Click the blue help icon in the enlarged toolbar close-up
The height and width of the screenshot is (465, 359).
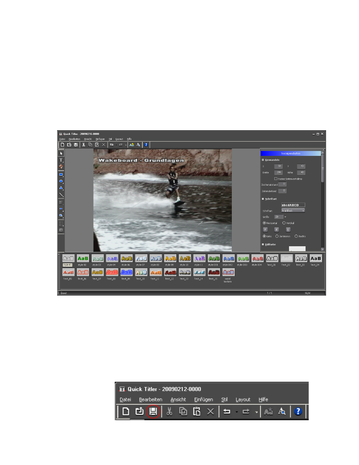click(298, 412)
